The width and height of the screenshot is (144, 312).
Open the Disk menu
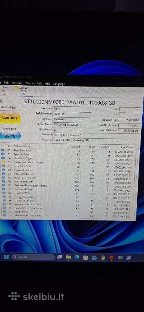pyautogui.click(x=39, y=83)
